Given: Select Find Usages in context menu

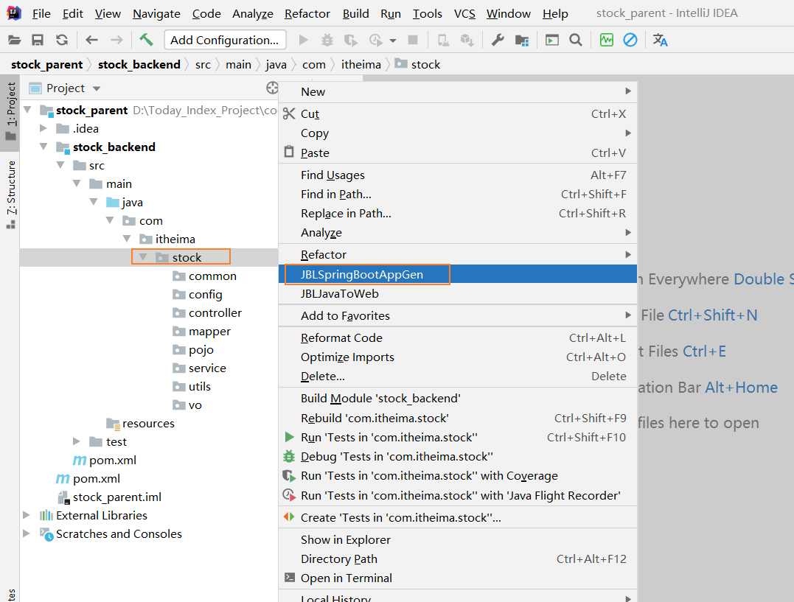Looking at the screenshot, I should coord(458,175).
